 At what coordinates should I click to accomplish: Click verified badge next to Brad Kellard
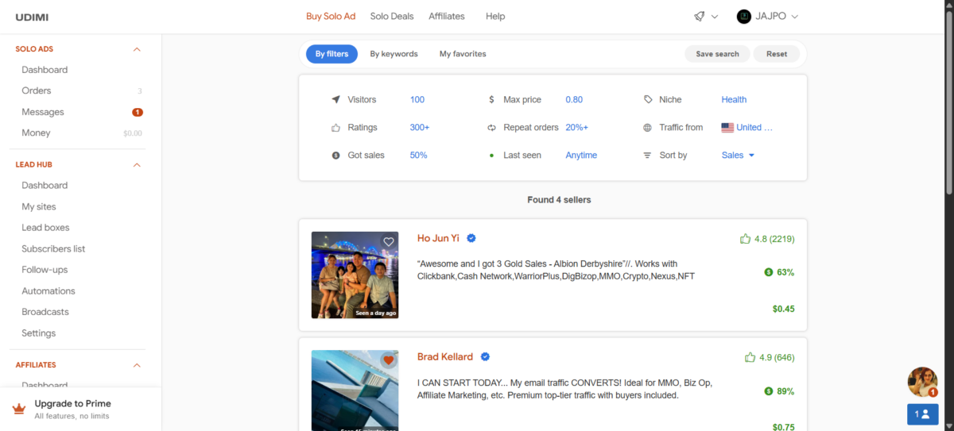[x=485, y=357]
